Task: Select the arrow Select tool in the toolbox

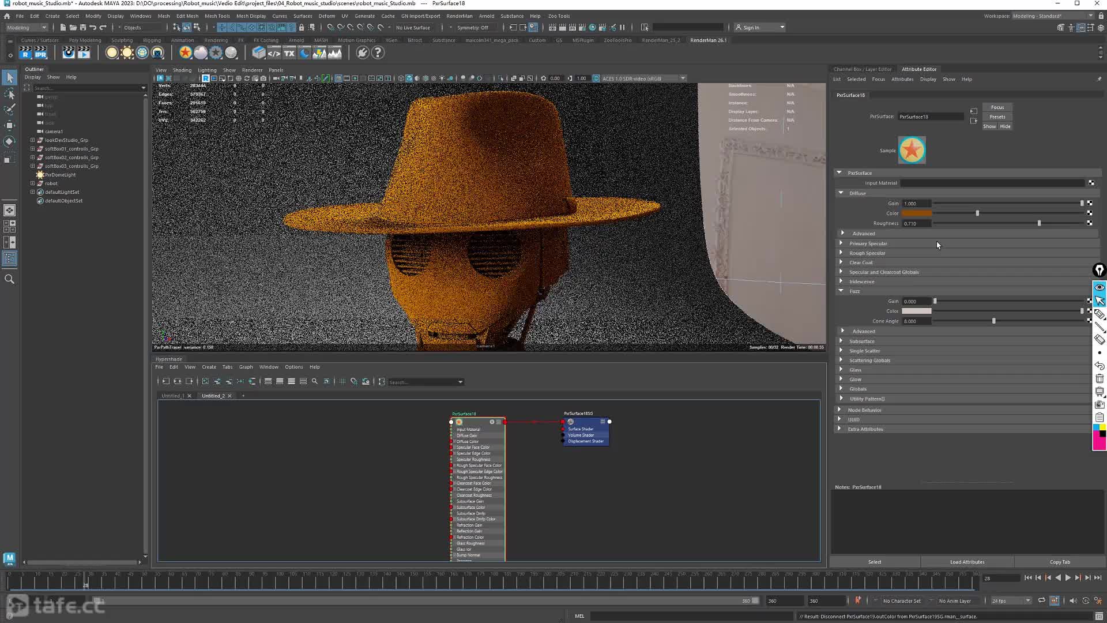Action: point(10,77)
